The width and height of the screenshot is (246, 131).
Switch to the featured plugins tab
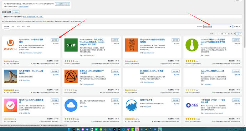point(13,26)
